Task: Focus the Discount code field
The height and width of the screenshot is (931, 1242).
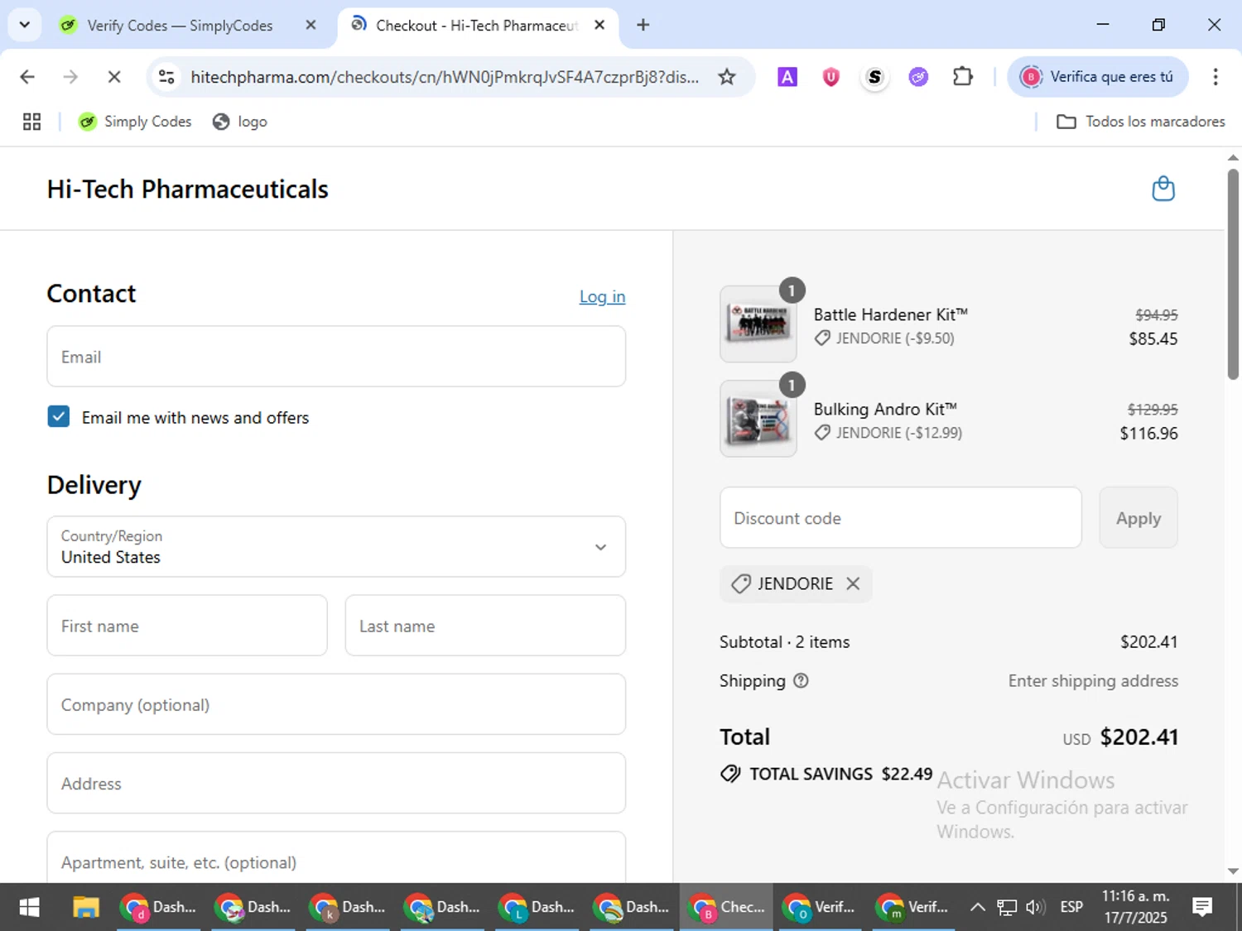Action: [x=901, y=518]
